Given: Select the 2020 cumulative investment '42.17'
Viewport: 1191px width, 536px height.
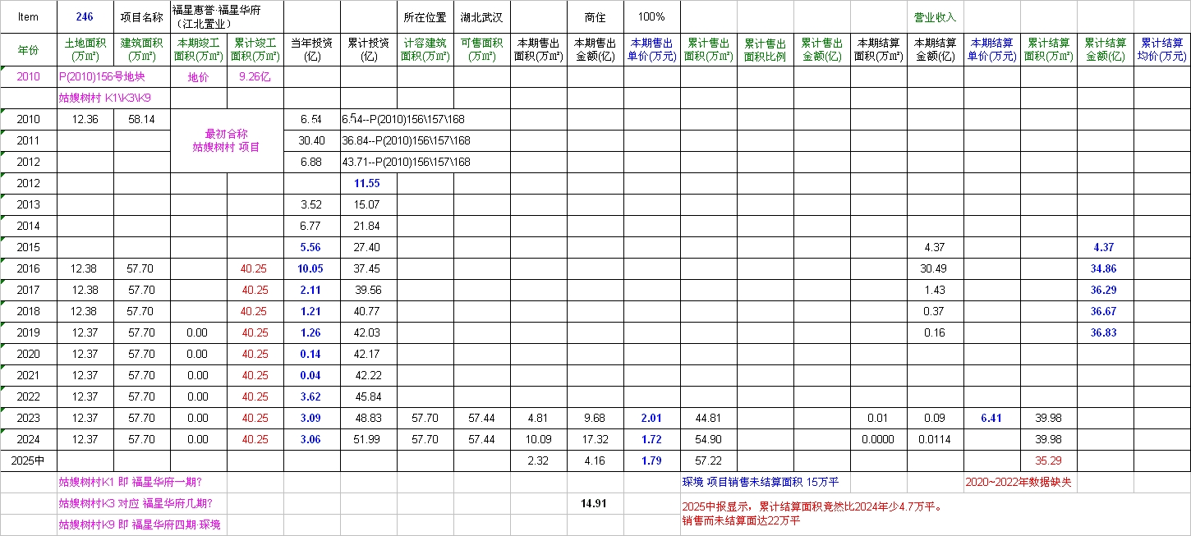Looking at the screenshot, I should (369, 355).
